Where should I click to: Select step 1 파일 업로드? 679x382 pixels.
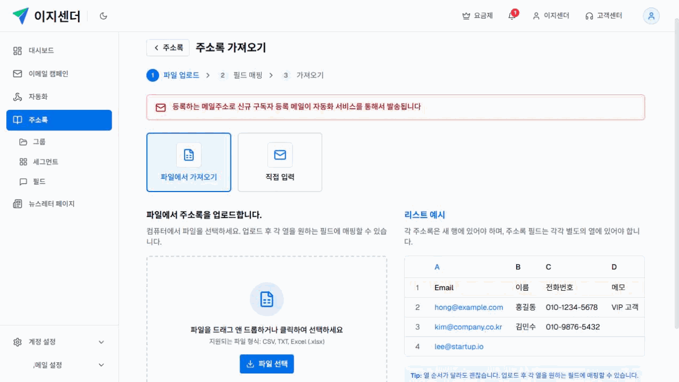pyautogui.click(x=173, y=75)
